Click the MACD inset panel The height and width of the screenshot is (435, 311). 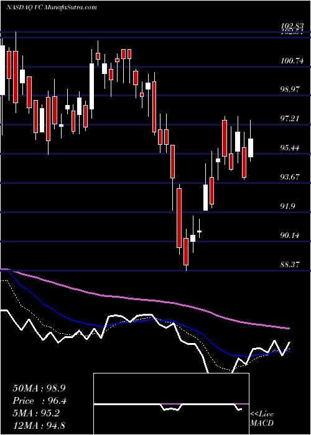point(171,404)
